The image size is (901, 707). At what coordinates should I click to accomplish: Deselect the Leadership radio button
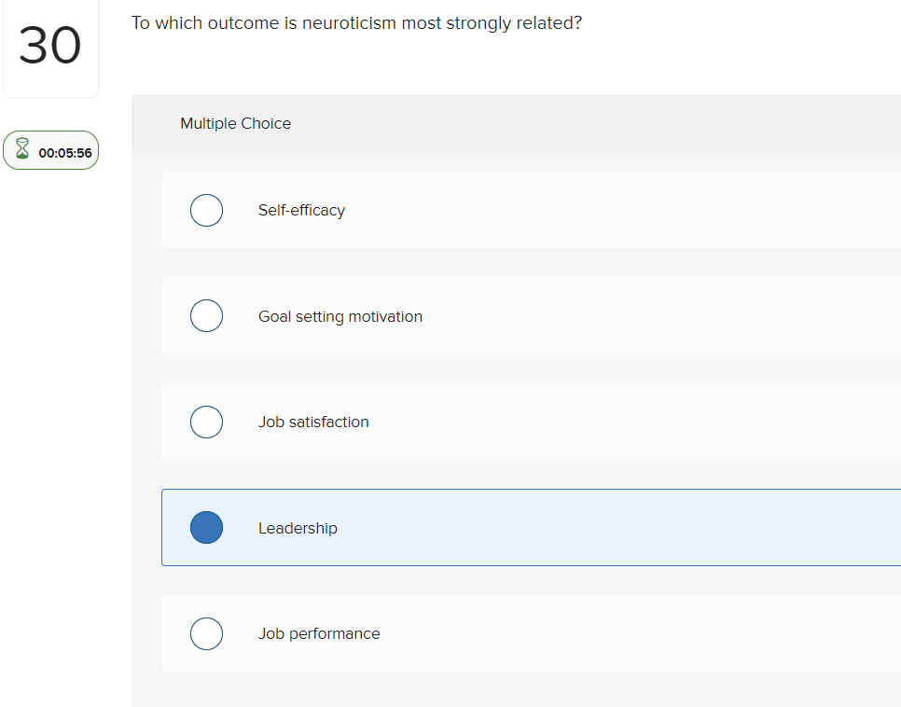(x=206, y=527)
